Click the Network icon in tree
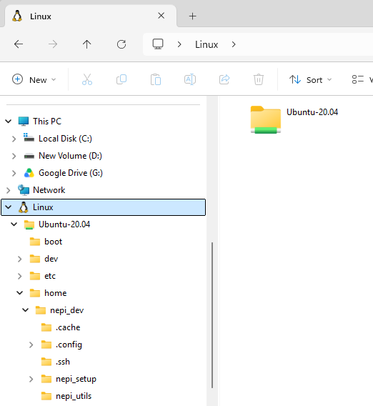Viewport: 373px width, 406px height. click(x=24, y=190)
